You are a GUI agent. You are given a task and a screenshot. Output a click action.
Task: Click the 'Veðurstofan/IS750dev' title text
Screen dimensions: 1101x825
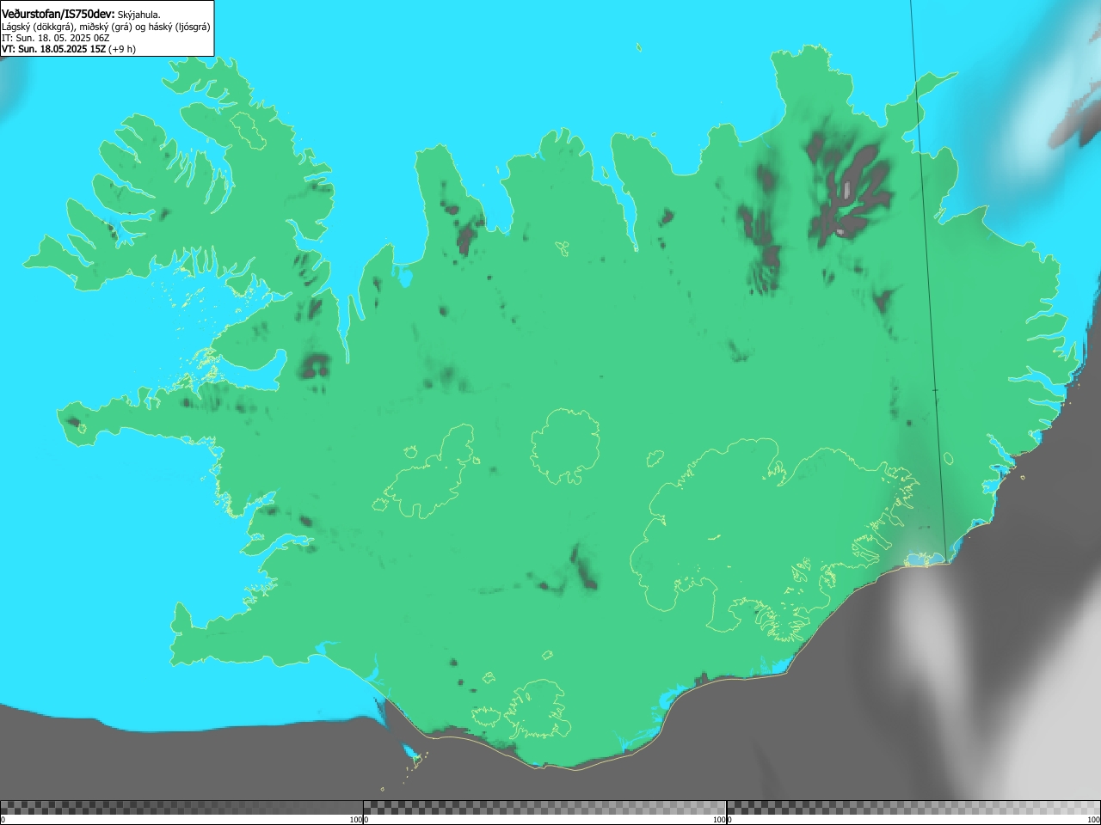(x=58, y=14)
